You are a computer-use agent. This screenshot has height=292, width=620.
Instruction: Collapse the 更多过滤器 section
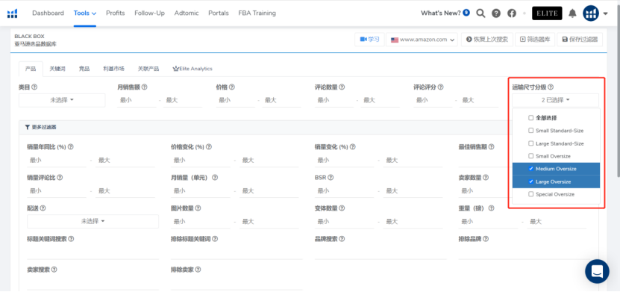pos(40,128)
